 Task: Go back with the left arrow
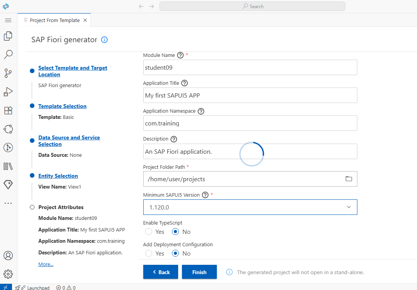(141, 6)
